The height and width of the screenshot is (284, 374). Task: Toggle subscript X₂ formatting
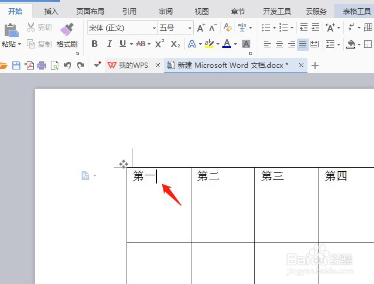pos(175,44)
